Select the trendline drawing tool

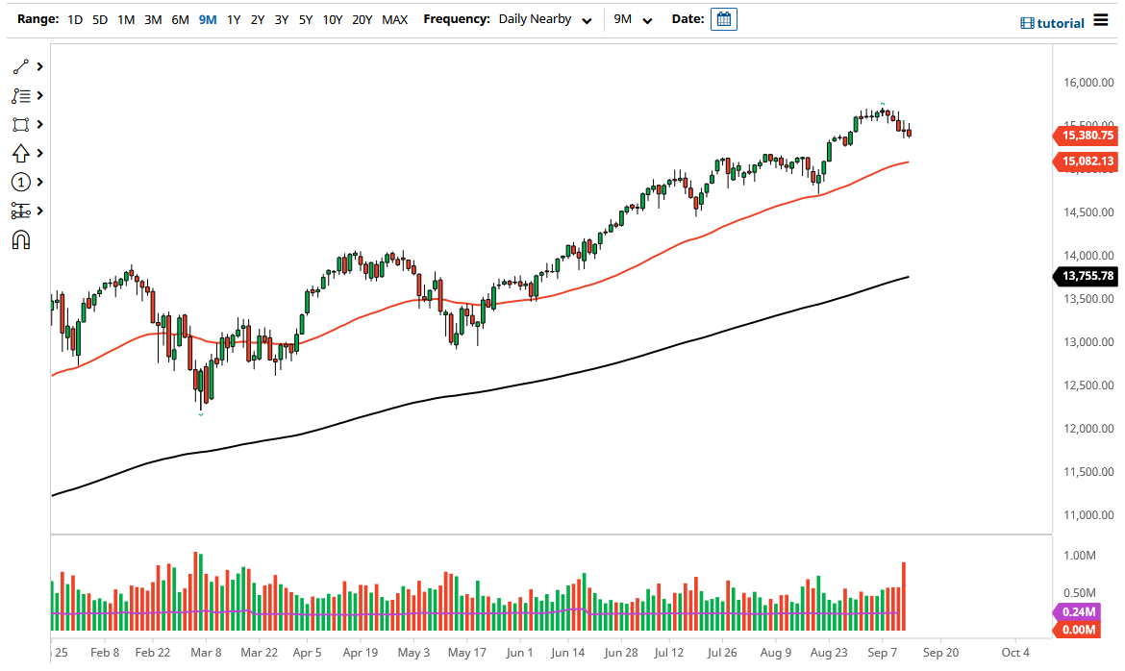[19, 66]
